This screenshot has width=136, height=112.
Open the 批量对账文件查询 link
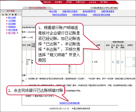pyautogui.click(x=70, y=11)
